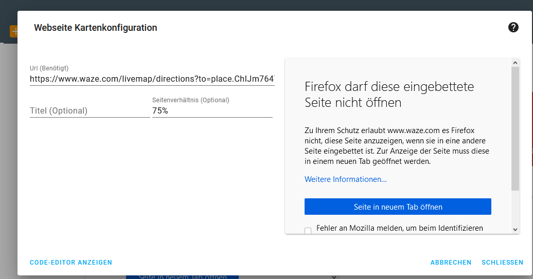Click the preview pane's vertical scrollbar thumb
This screenshot has width=533, height=279.
coord(515,128)
